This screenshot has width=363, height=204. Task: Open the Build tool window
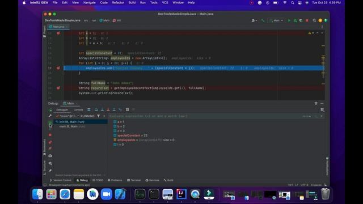click(x=168, y=180)
